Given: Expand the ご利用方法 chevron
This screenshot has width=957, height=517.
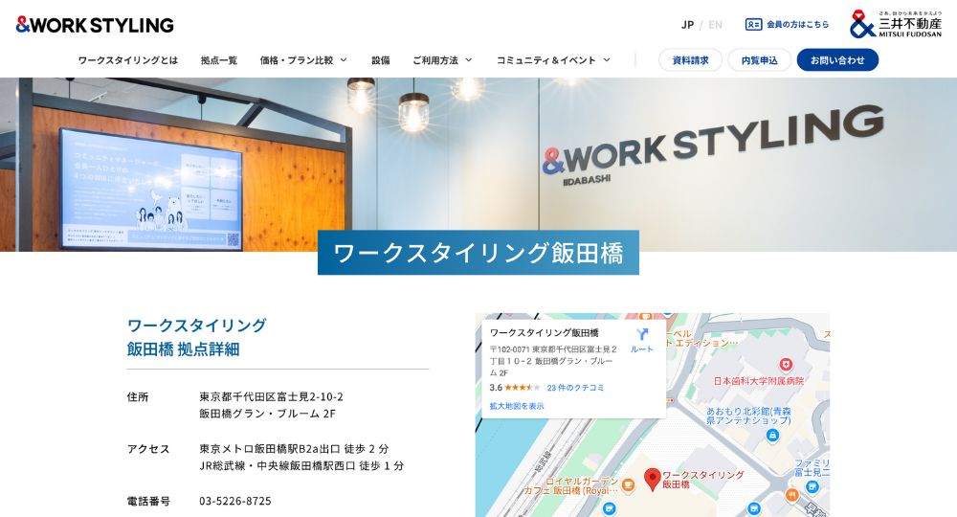Looking at the screenshot, I should [x=469, y=60].
